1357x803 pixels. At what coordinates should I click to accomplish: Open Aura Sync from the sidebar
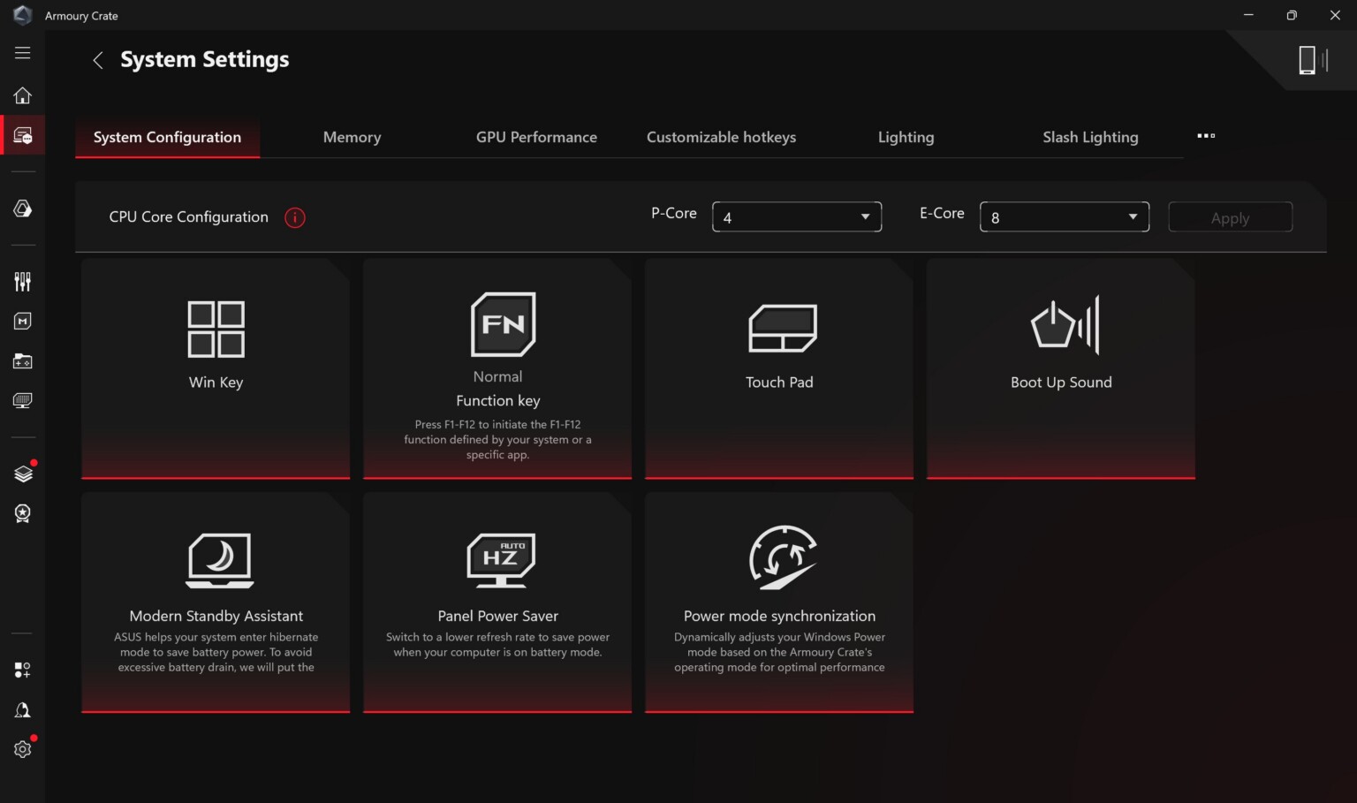click(x=23, y=208)
